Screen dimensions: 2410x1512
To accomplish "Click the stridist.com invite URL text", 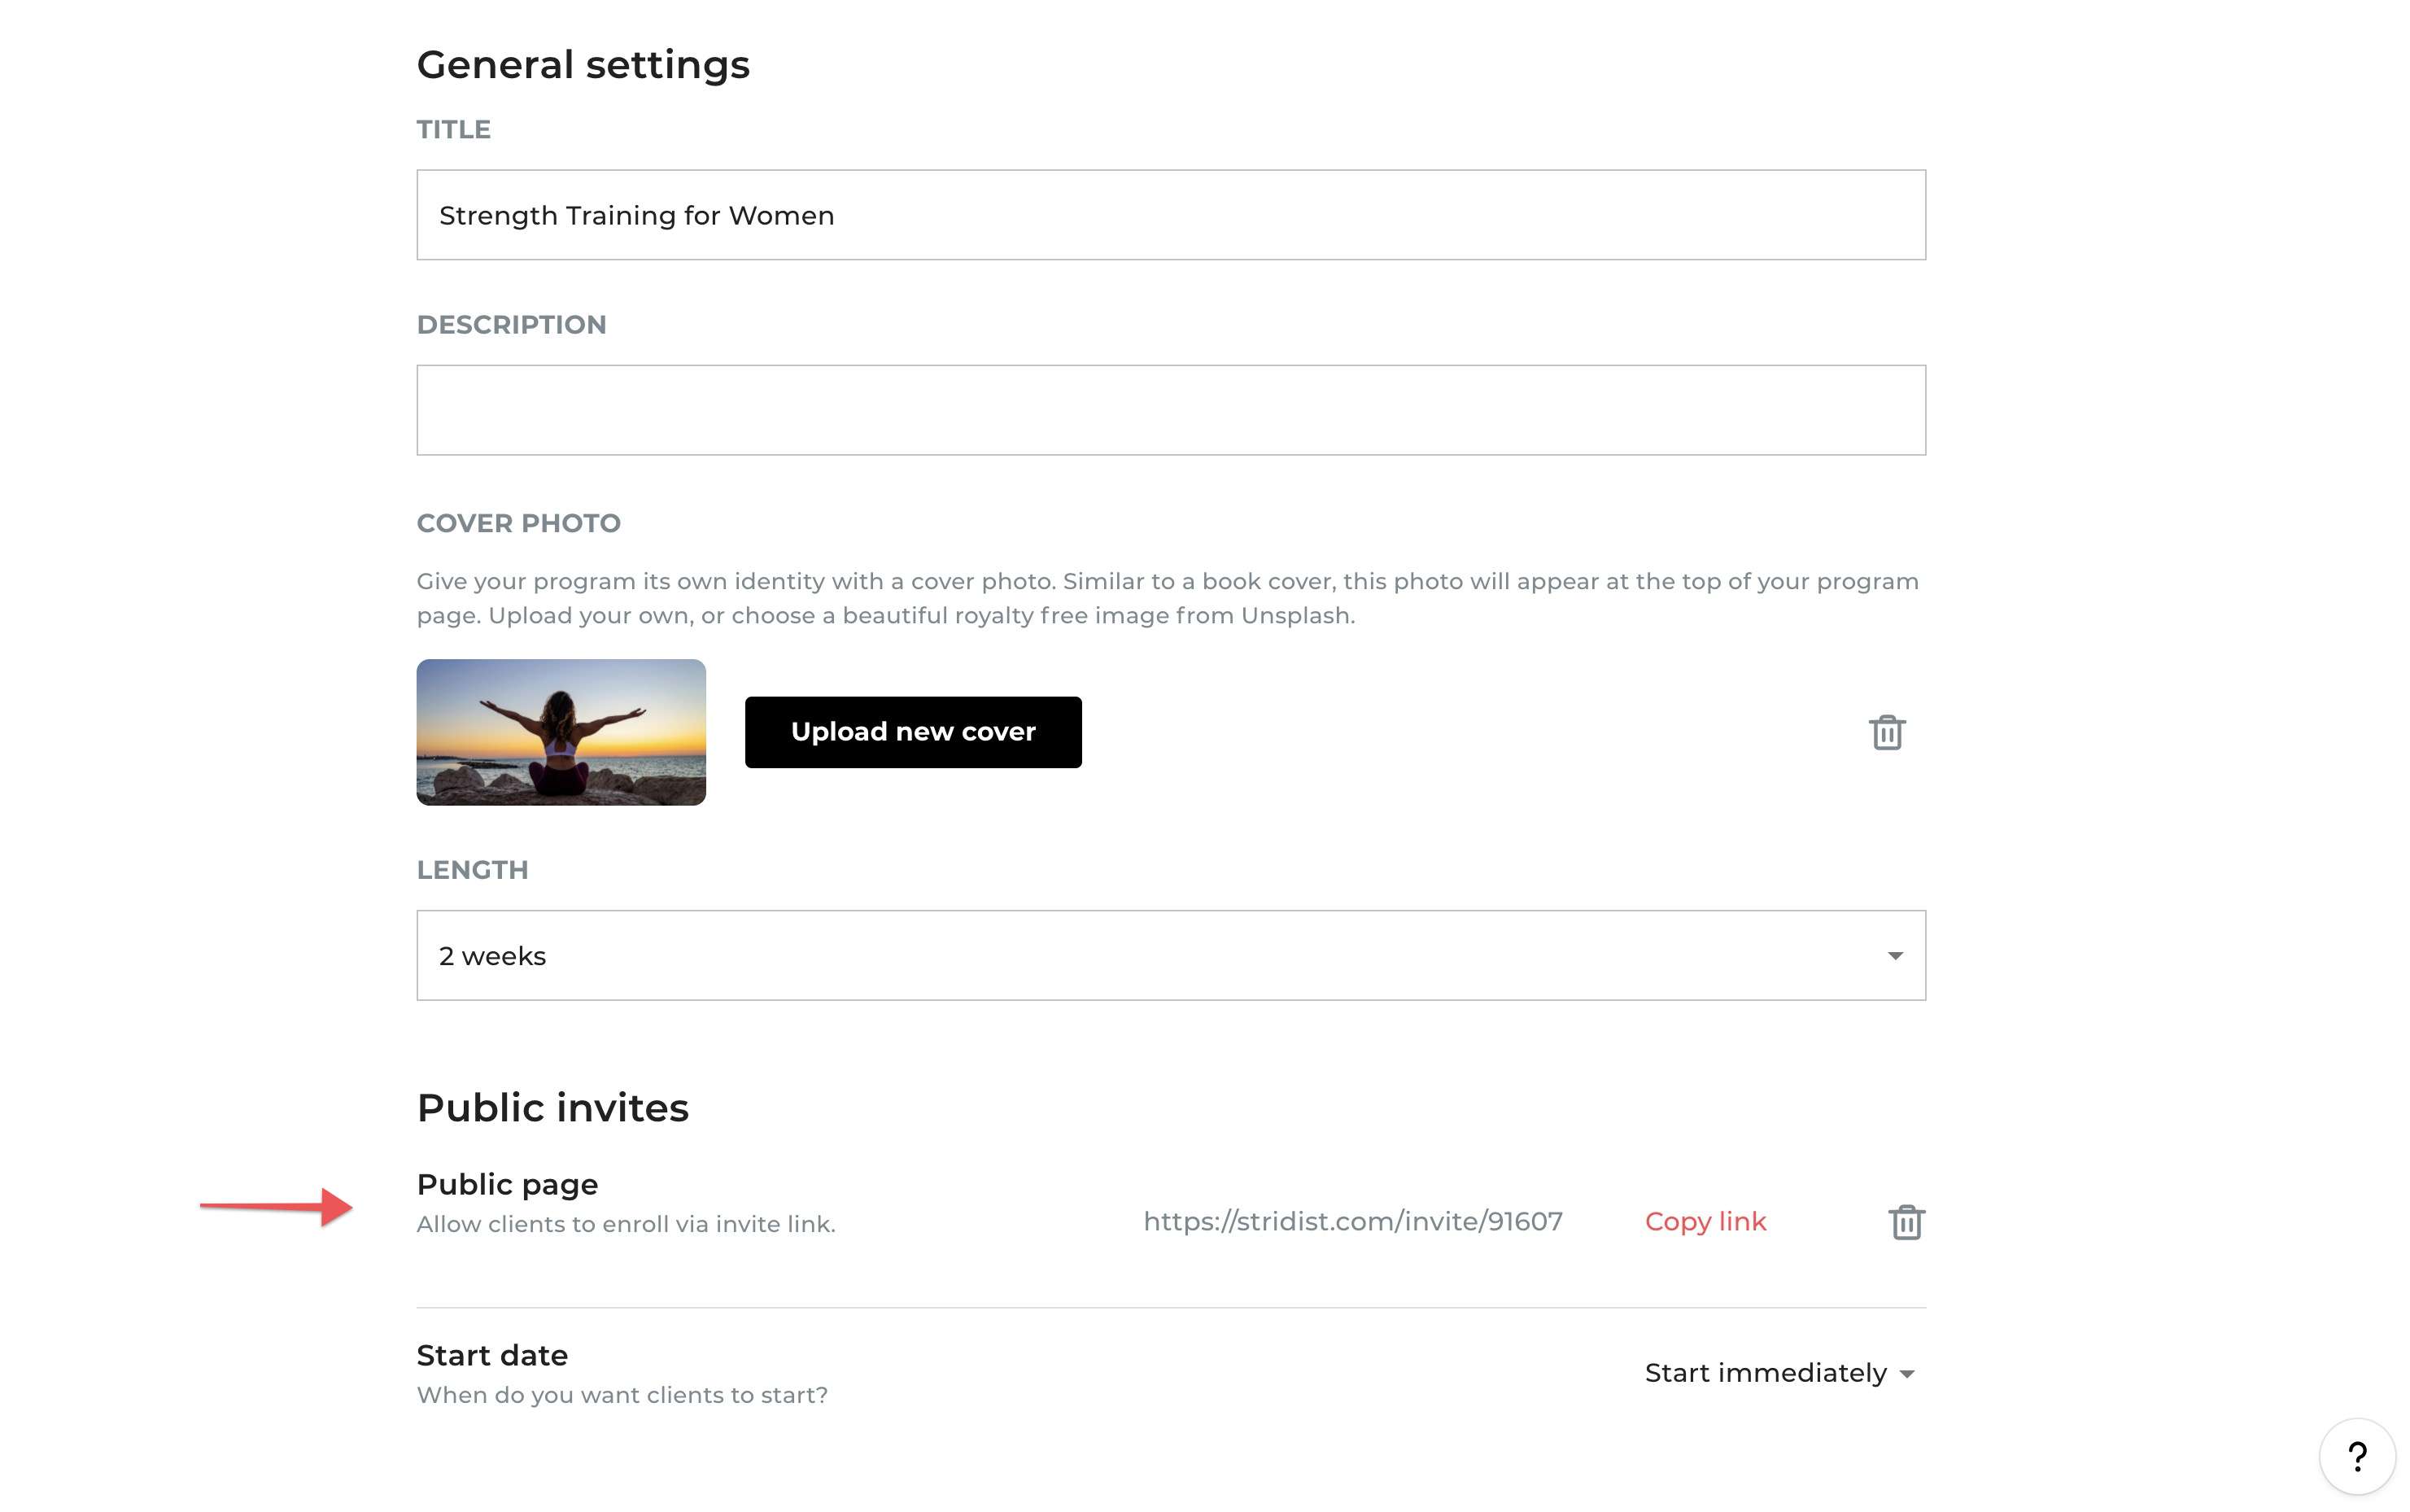I will pyautogui.click(x=1352, y=1221).
